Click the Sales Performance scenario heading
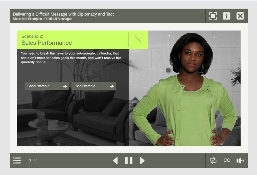Viewport: 257px width, 175px height. click(x=47, y=43)
